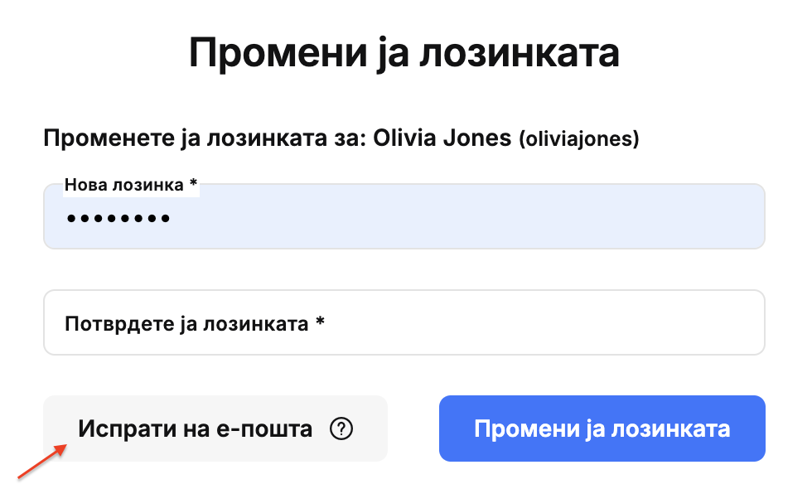Click the oliviajones username in parentheses

pyautogui.click(x=579, y=139)
